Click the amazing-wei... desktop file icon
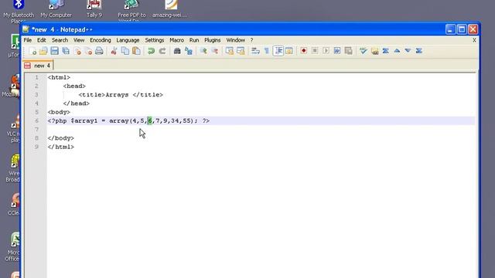This screenshot has height=278, width=495. click(170, 8)
